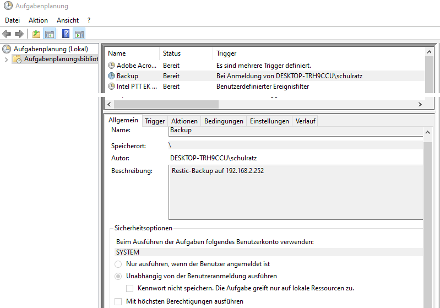
Task: Select the Backup task clock icon
Action: pos(112,75)
